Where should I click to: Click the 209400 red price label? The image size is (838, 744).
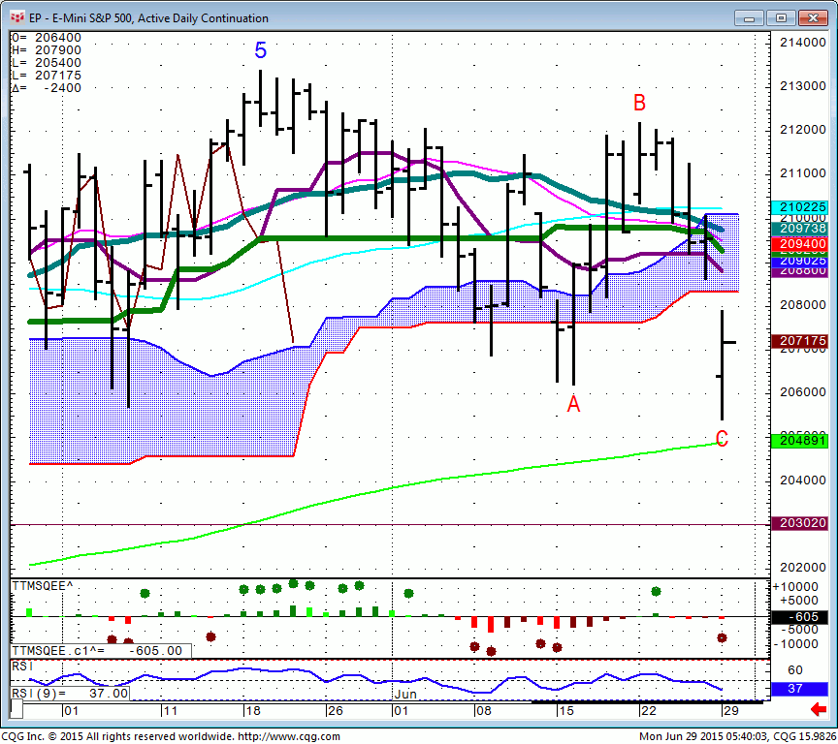point(799,244)
